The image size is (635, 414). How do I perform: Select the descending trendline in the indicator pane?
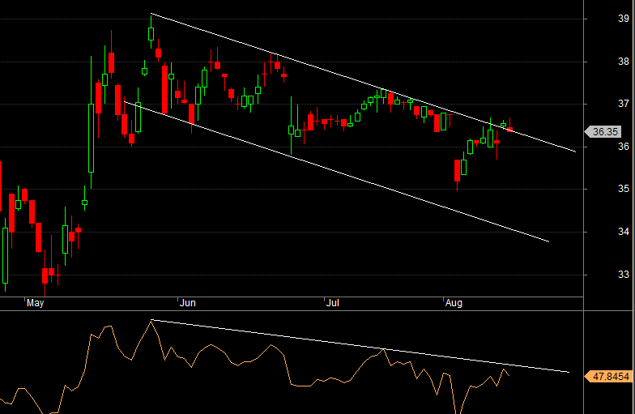click(x=360, y=345)
